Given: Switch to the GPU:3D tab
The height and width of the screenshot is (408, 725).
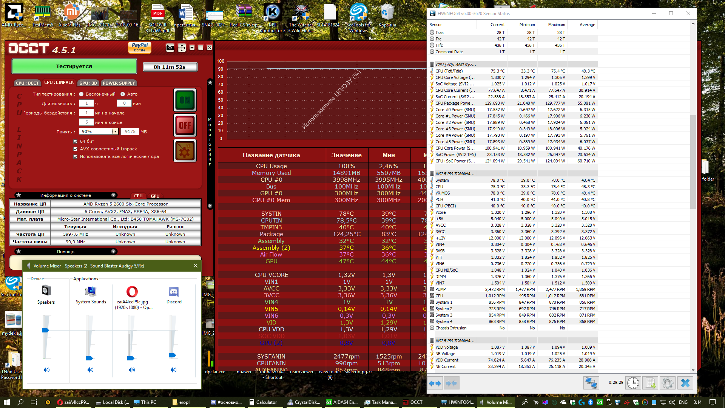Looking at the screenshot, I should click(x=88, y=83).
